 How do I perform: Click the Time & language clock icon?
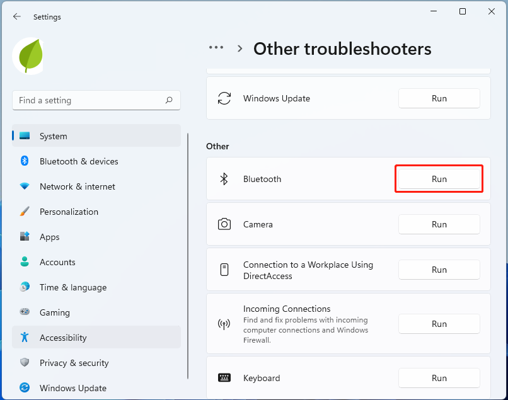pyautogui.click(x=25, y=287)
